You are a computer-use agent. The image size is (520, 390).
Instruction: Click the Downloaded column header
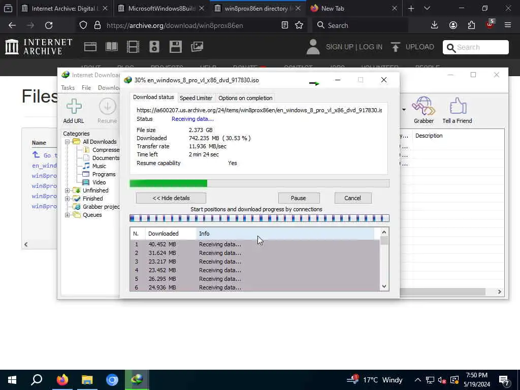pos(171,234)
